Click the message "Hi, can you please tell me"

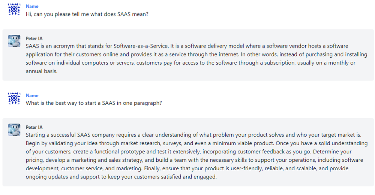pos(87,14)
